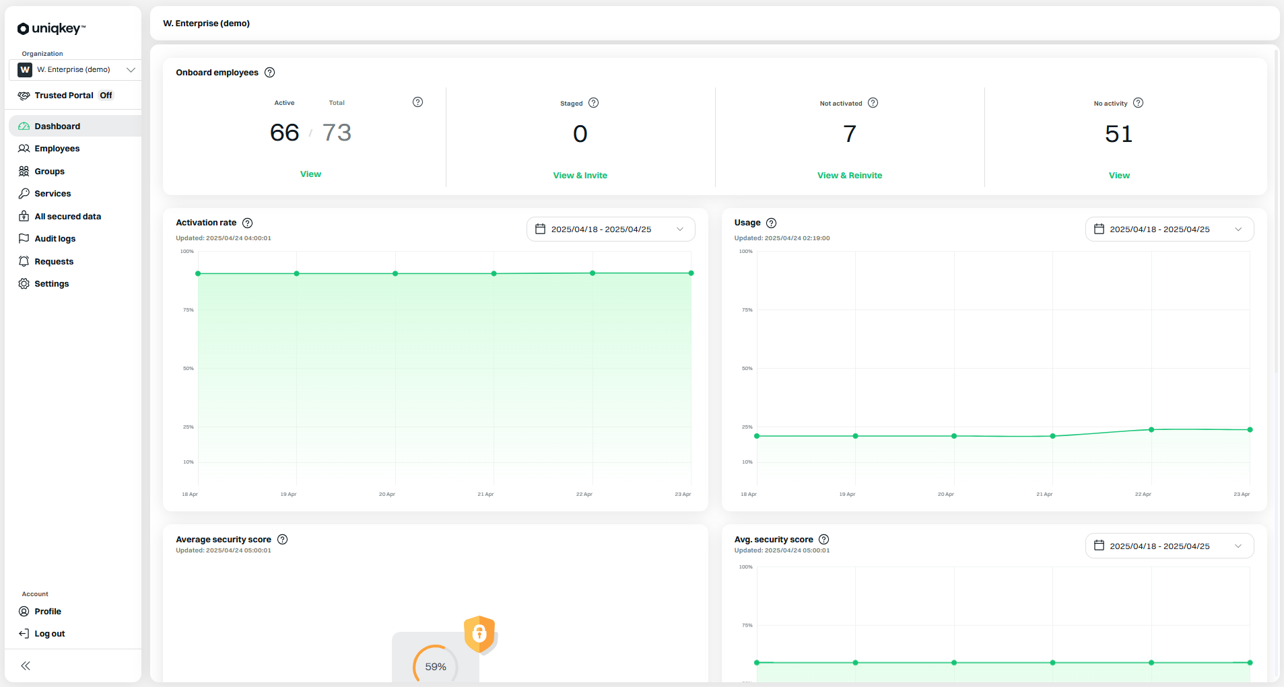Image resolution: width=1284 pixels, height=687 pixels.
Task: Click the W. Enterprise (demo) page title
Action: (x=206, y=24)
